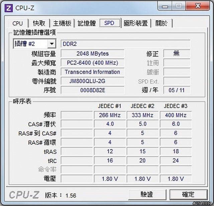Click the JEDEC #2 column header
Viewport: 214px width, 206px height.
tap(143, 106)
